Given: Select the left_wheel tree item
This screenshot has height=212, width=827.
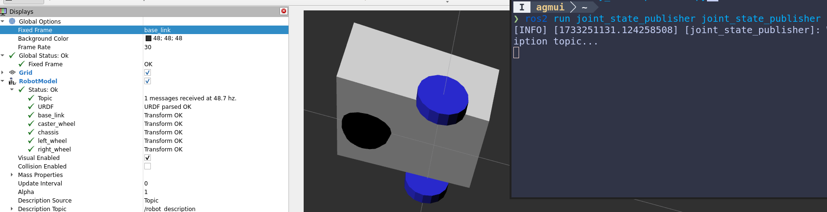Looking at the screenshot, I should point(52,141).
